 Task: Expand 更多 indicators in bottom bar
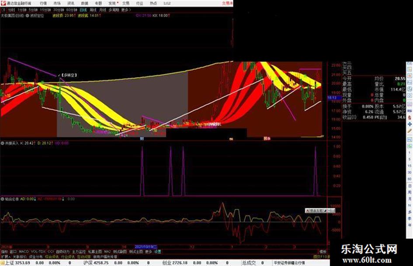(149, 252)
